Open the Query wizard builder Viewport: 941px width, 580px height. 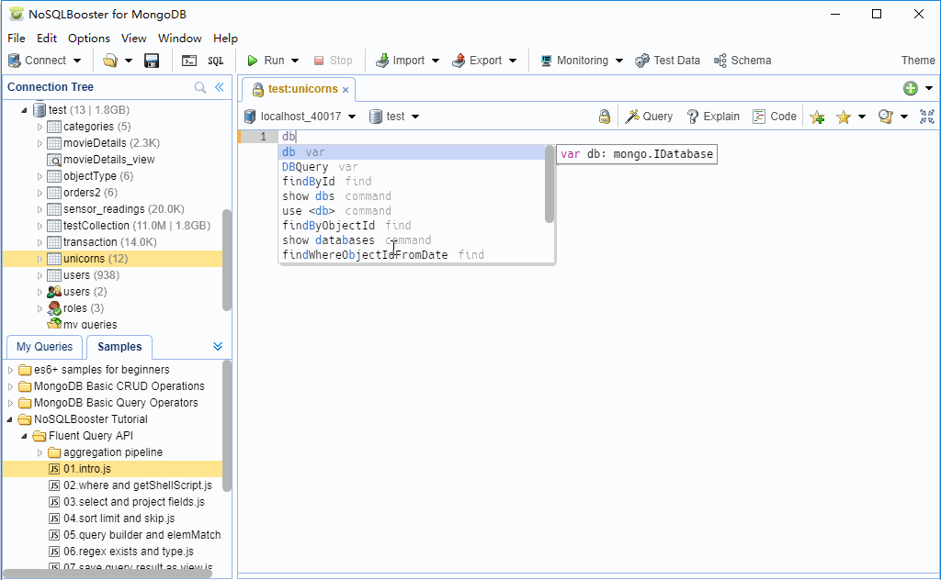649,116
